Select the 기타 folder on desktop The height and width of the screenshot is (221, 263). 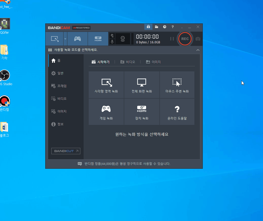4,52
